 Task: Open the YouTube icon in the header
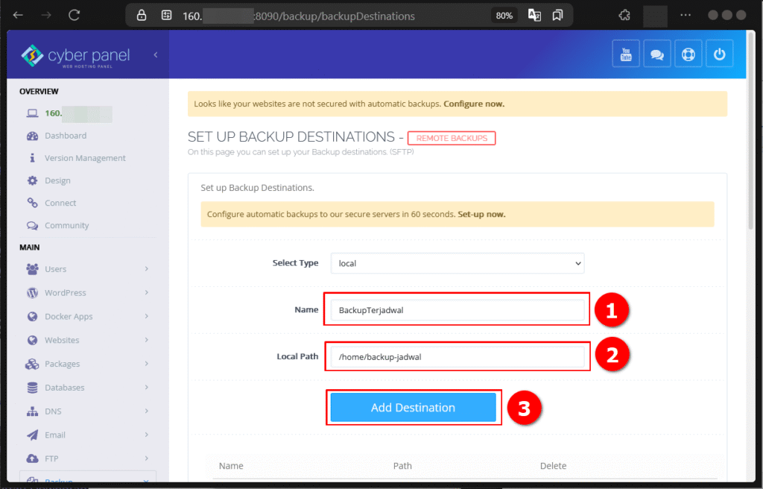coord(625,53)
